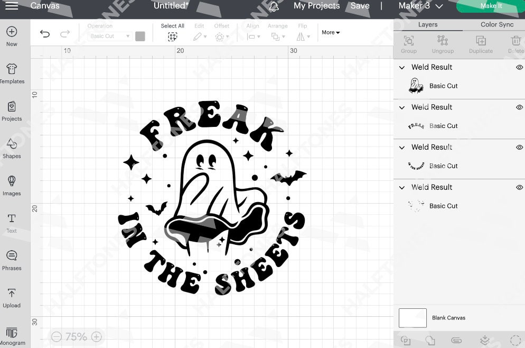Hide the first Weld Result layer

(x=519, y=67)
